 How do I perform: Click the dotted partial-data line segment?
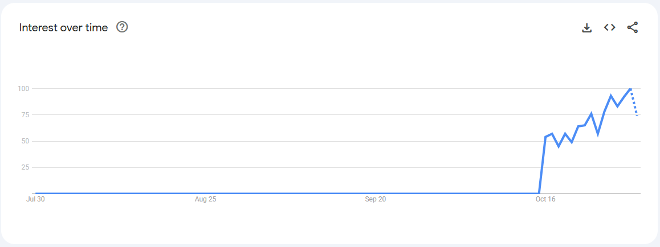(x=634, y=102)
